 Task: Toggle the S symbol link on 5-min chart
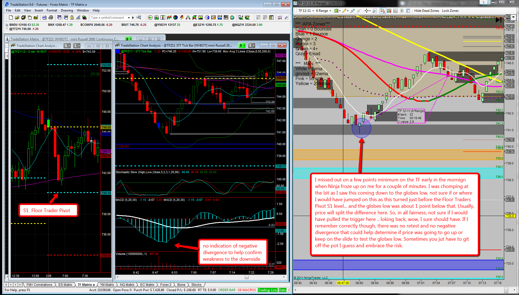click(67, 46)
